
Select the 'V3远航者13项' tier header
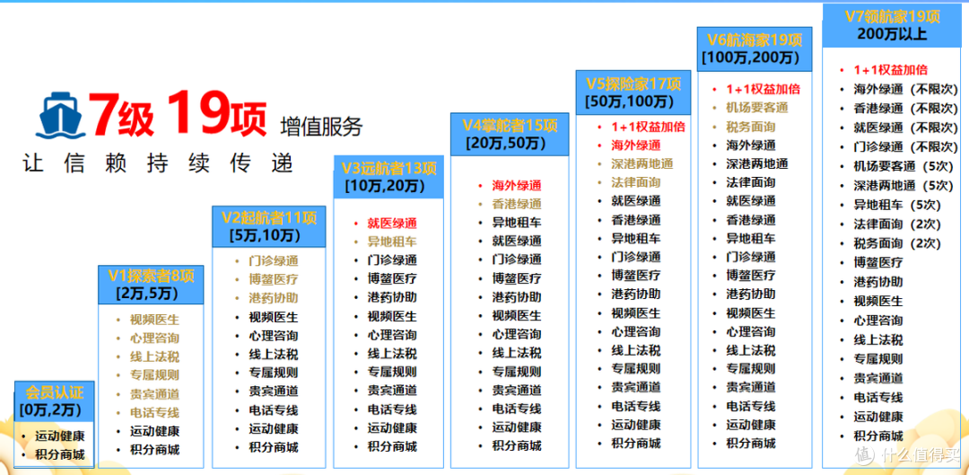[388, 177]
